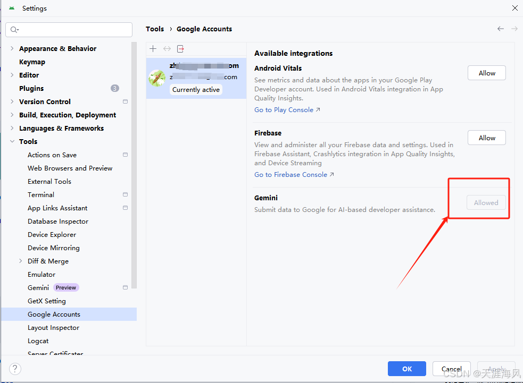Click the add account plus icon
523x383 pixels.
tap(153, 49)
